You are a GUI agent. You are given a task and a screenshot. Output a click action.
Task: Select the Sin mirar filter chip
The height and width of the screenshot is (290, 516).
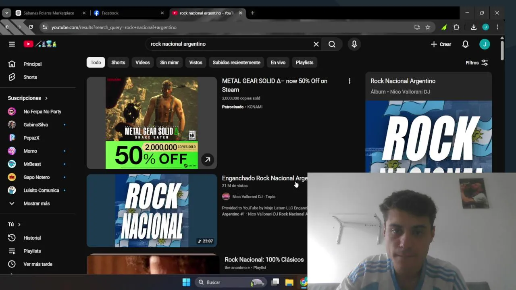(169, 62)
